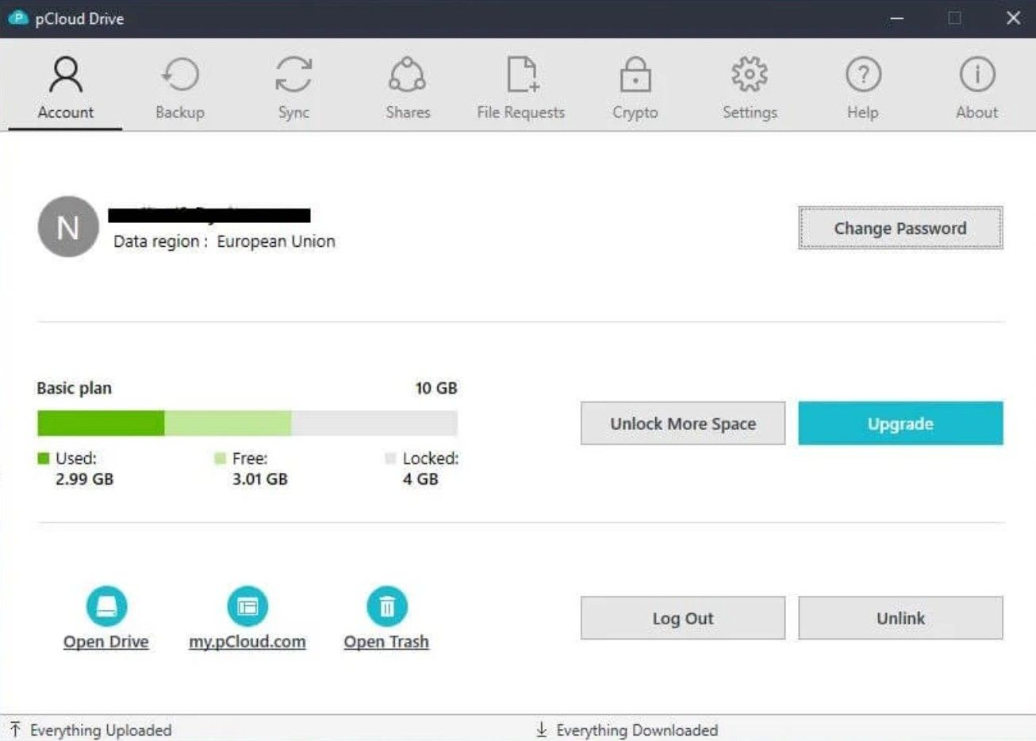Open the About tab
This screenshot has height=741, width=1036.
(x=977, y=88)
